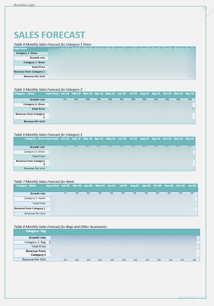Click the Table 5 caption for Category 2
The width and height of the screenshot is (214, 306).
(x=48, y=89)
